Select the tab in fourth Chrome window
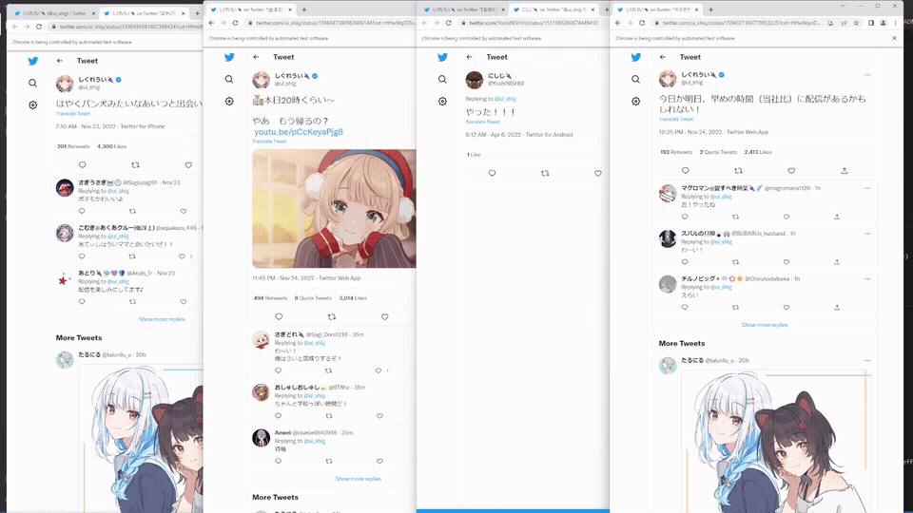 point(658,9)
